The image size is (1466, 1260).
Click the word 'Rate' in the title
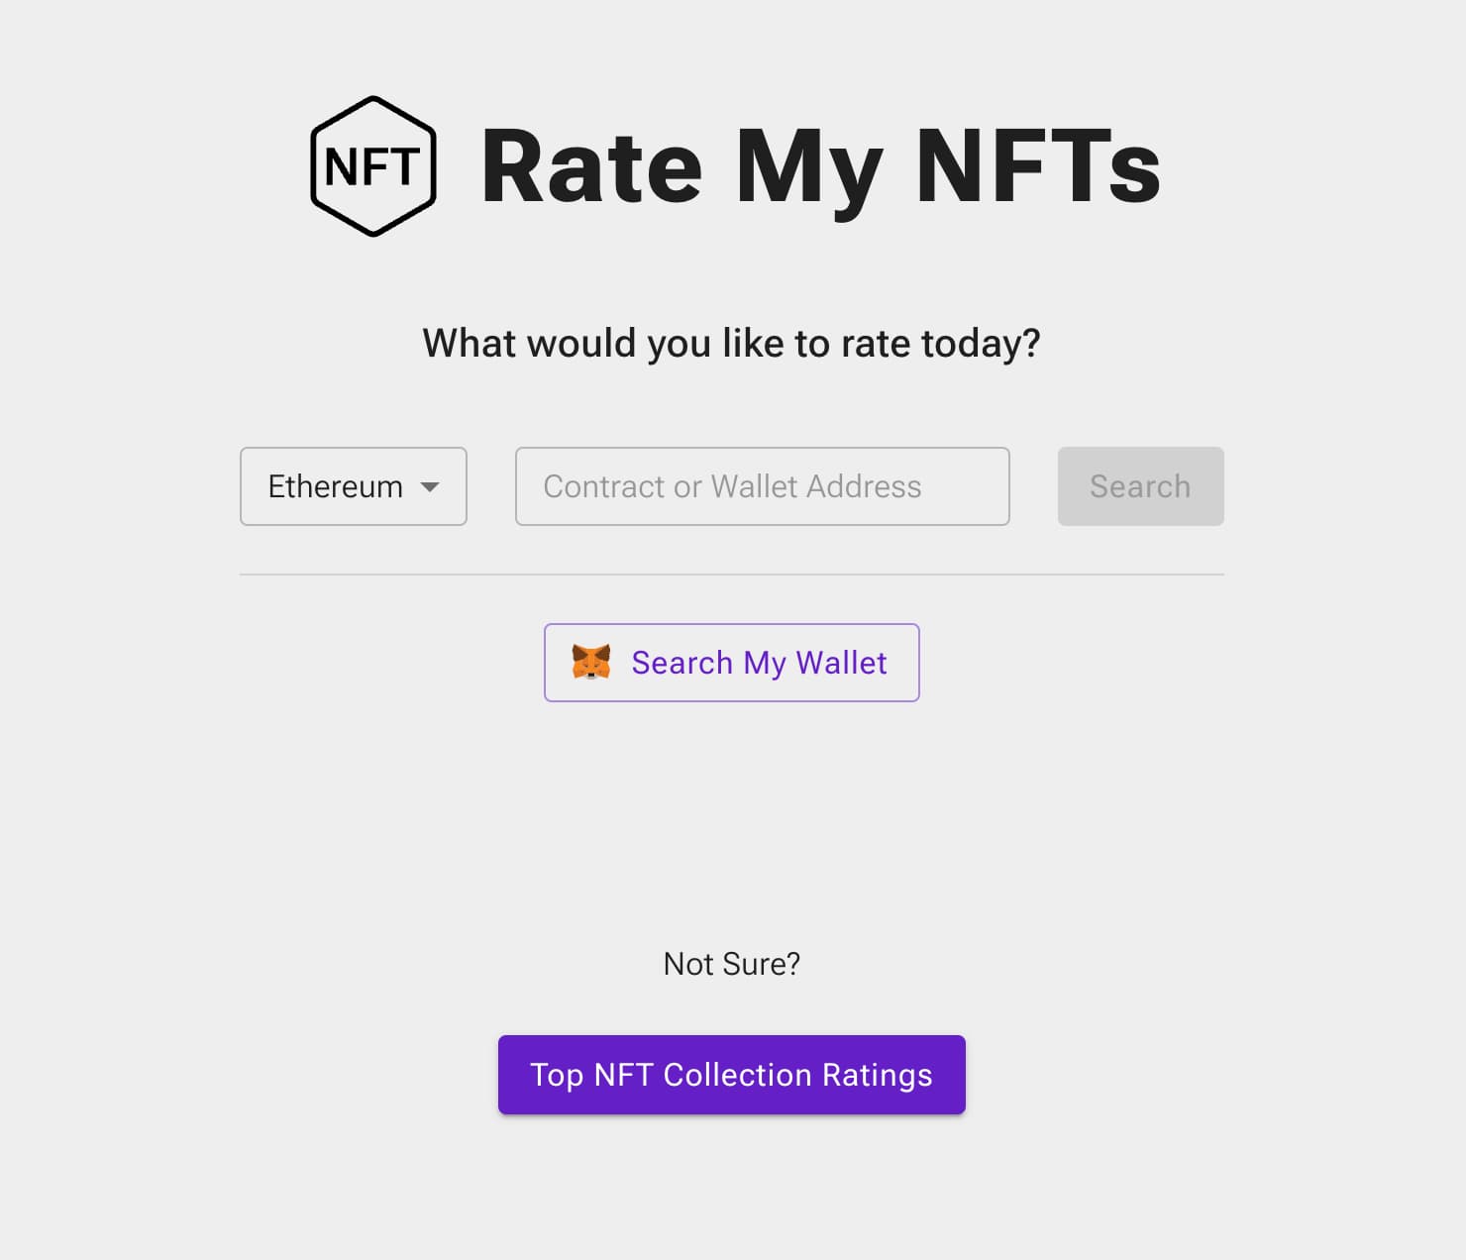(x=591, y=166)
